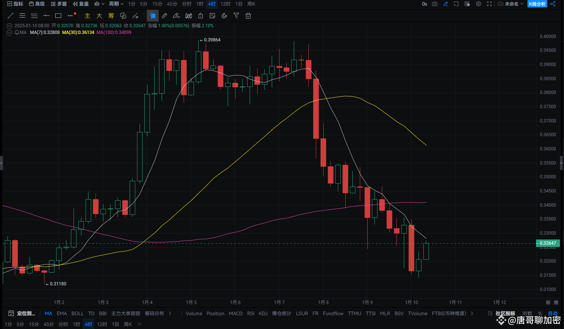Screen dimensions: 564x329
Task: Switch top timeframe to 1时
Action: [200, 4]
